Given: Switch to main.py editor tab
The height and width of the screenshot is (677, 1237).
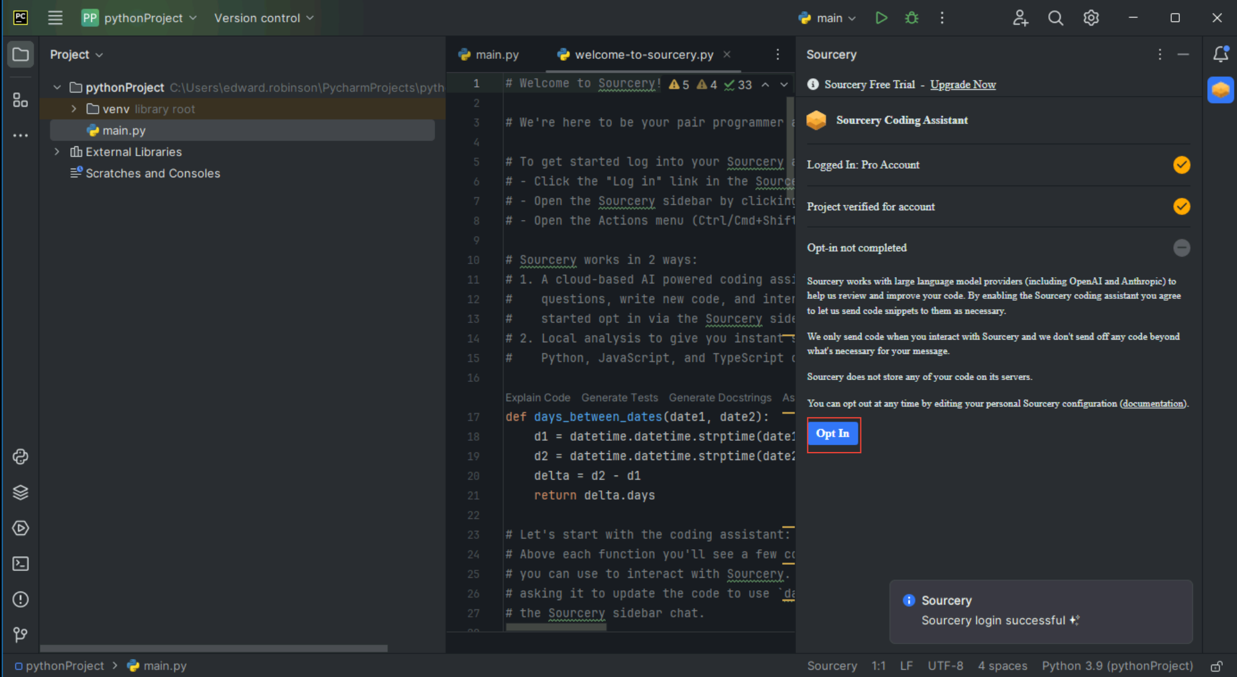Looking at the screenshot, I should click(x=489, y=55).
